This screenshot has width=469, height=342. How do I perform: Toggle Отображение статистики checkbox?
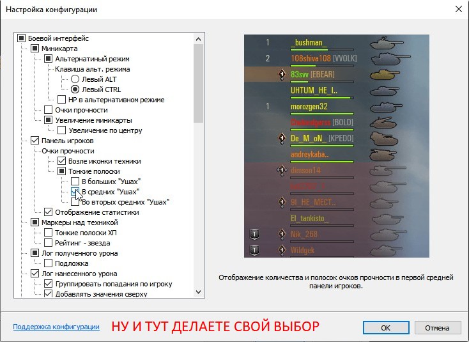click(x=49, y=212)
